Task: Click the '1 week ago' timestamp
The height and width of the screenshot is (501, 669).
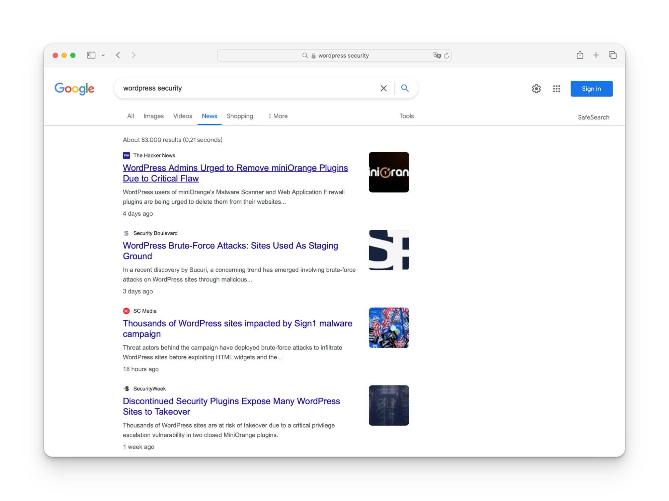Action: (x=139, y=447)
